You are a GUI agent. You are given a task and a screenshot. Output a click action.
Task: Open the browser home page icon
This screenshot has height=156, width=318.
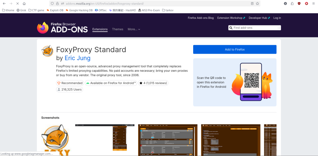(24, 3)
